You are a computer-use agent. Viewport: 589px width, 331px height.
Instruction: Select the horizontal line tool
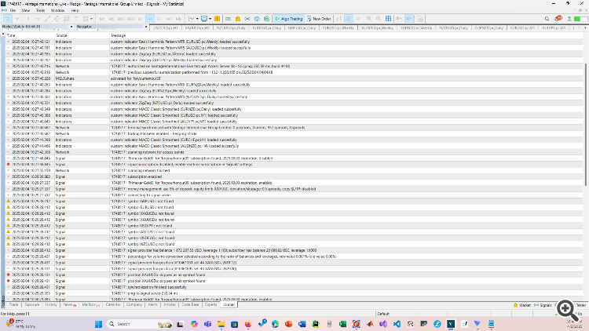pyautogui.click(x=38, y=19)
